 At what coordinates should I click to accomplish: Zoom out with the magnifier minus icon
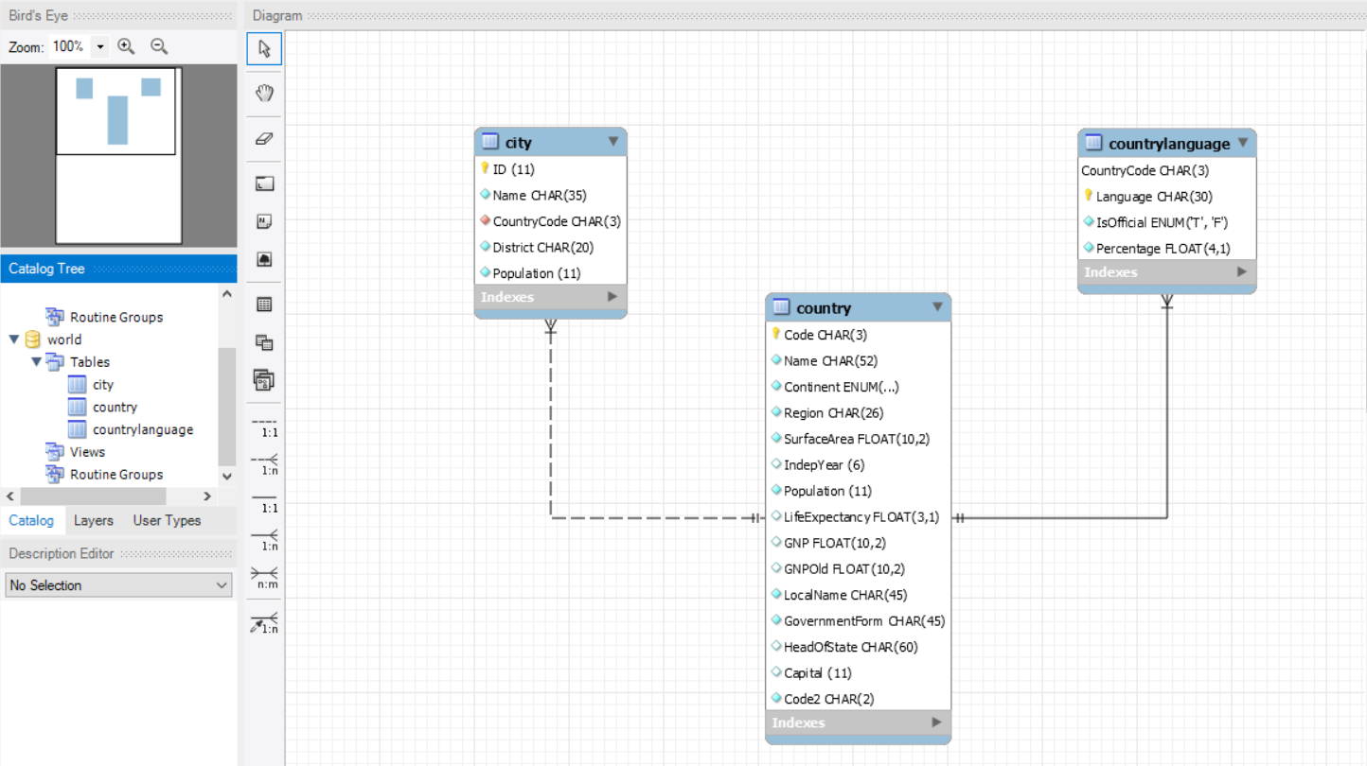click(x=159, y=45)
